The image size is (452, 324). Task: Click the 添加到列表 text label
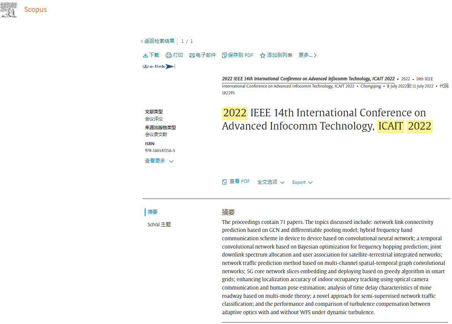pos(279,55)
